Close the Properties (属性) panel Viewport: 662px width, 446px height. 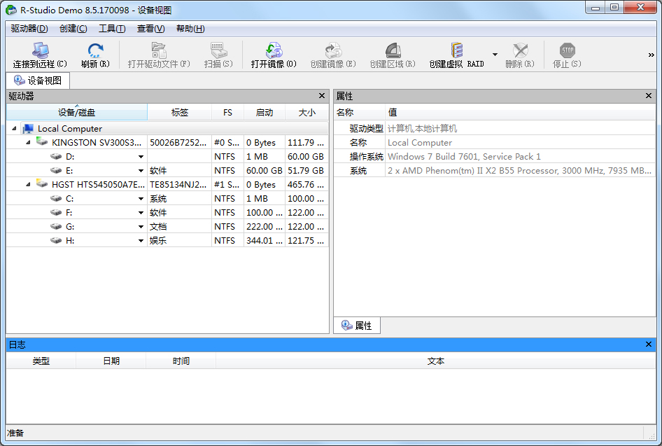point(649,96)
